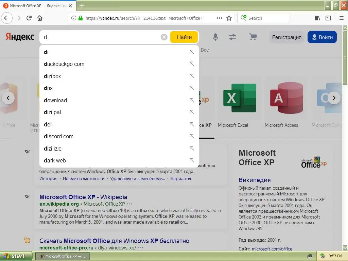Select suggestion 'download'
348x261 pixels.
point(119,100)
